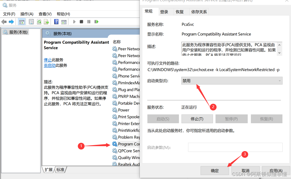Click gear icon of Print Spooler service
This screenshot has height=179, width=291.
115,117
